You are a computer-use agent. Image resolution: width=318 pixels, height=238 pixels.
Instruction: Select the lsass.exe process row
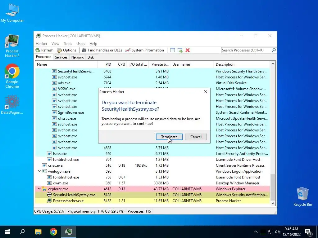point(152,154)
